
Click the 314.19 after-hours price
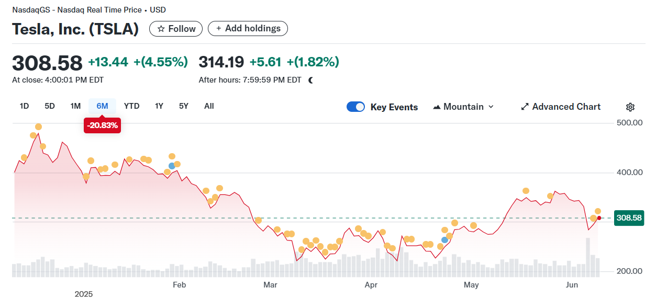[221, 62]
